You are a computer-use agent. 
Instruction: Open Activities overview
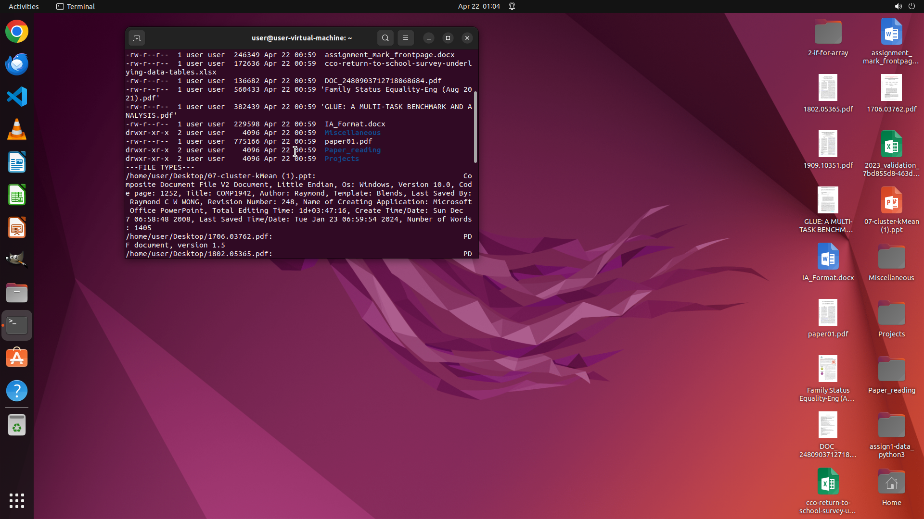(x=24, y=6)
